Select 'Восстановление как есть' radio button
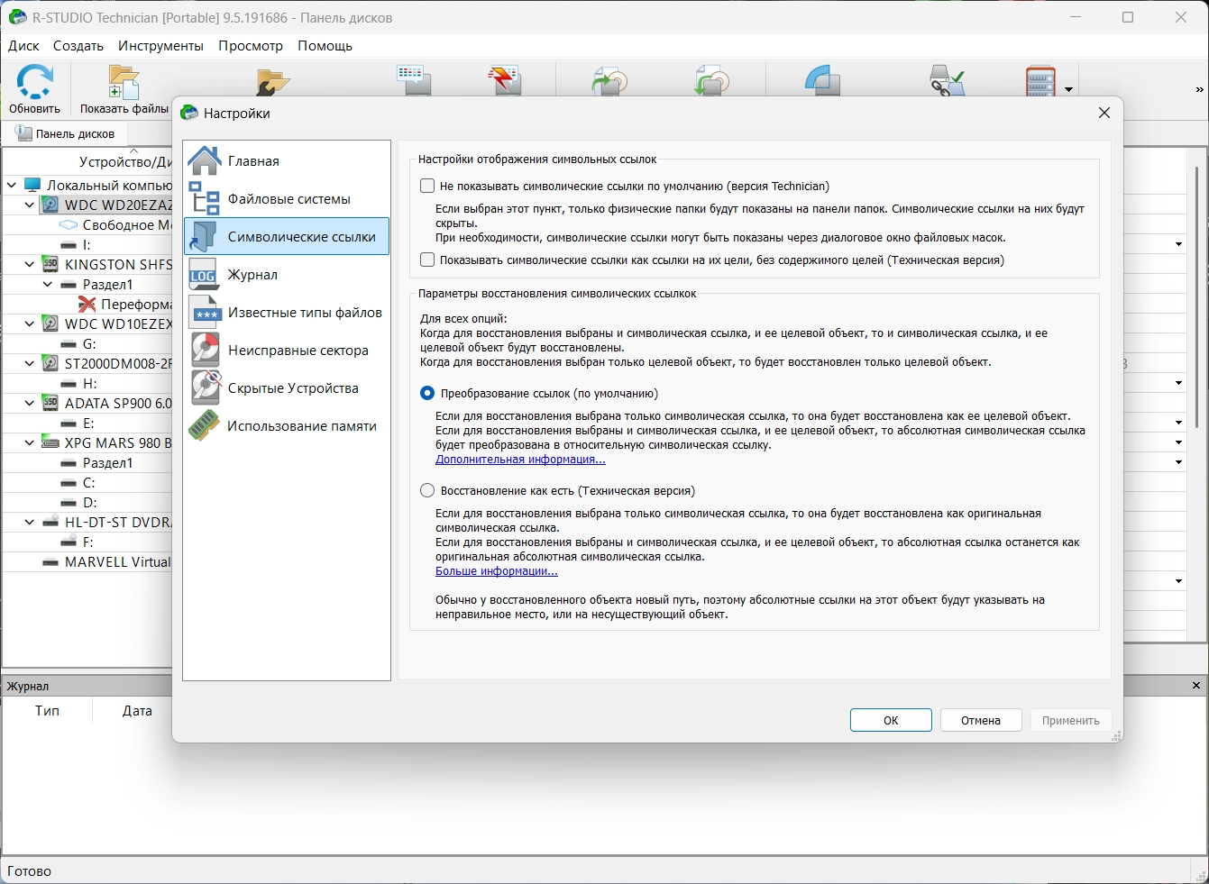The height and width of the screenshot is (884, 1209). tap(427, 490)
